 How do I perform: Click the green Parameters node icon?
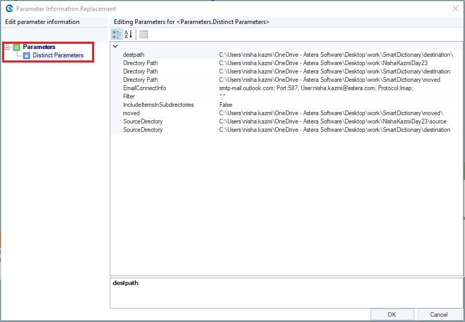coord(17,47)
